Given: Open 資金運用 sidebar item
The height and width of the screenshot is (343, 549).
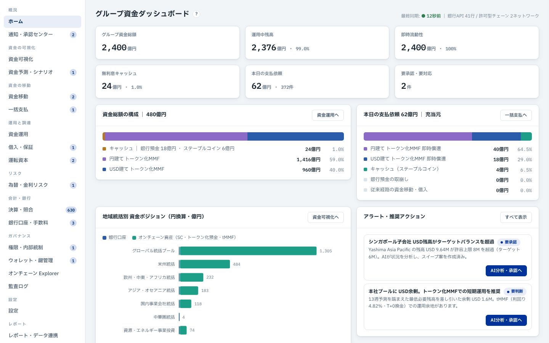Looking at the screenshot, I should point(42,135).
